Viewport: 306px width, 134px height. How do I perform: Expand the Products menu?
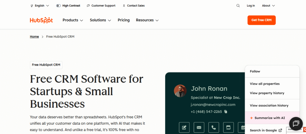coord(73,20)
